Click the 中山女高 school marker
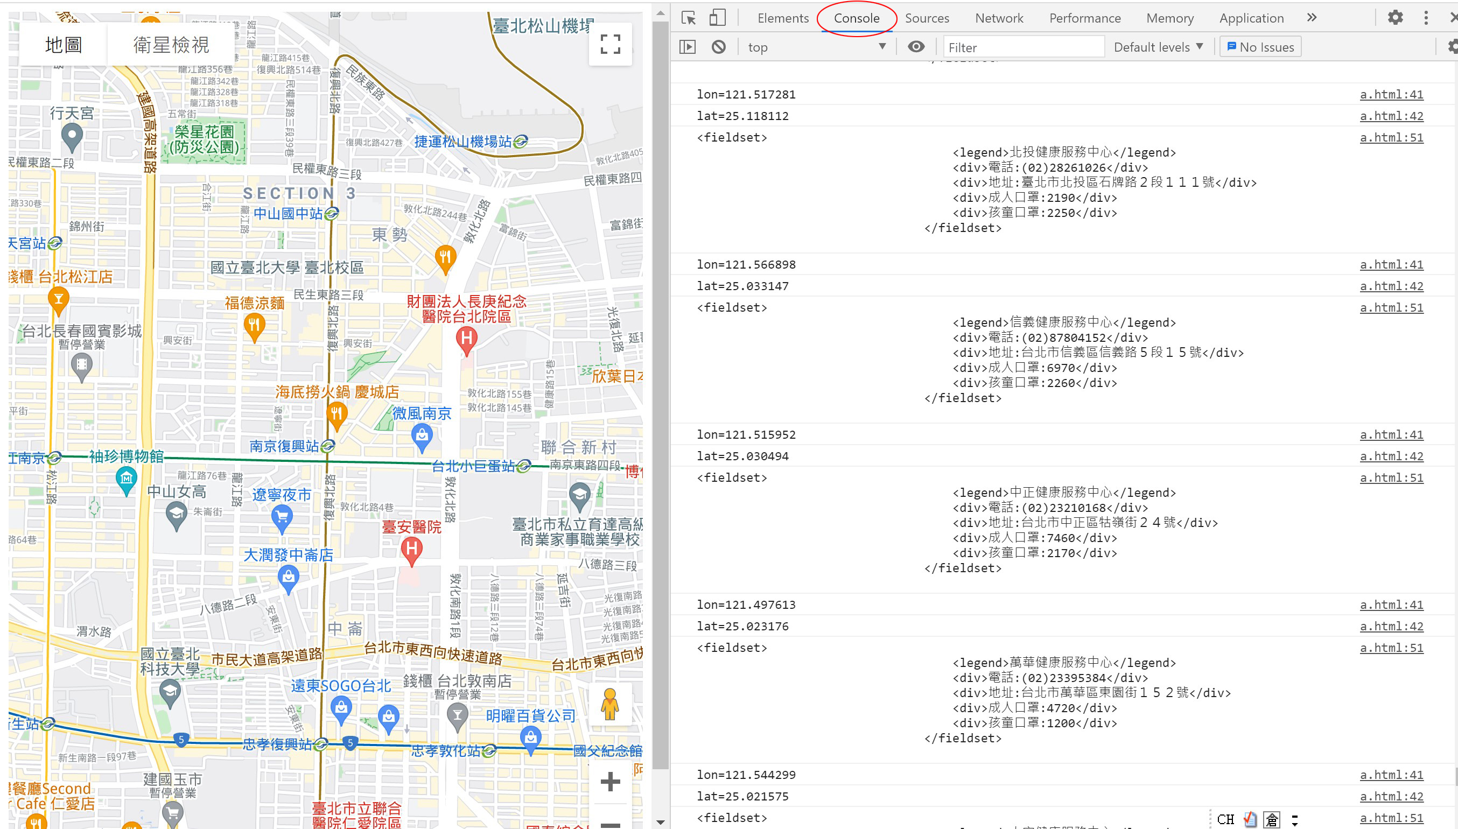The height and width of the screenshot is (829, 1458). tap(177, 516)
